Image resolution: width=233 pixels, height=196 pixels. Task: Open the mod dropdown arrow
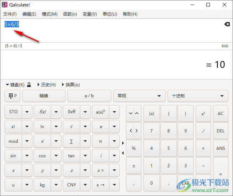coord(27,141)
